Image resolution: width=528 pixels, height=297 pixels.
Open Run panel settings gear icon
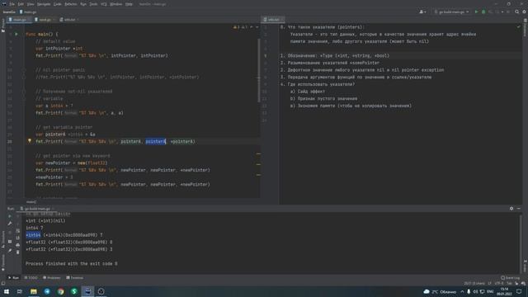511,209
